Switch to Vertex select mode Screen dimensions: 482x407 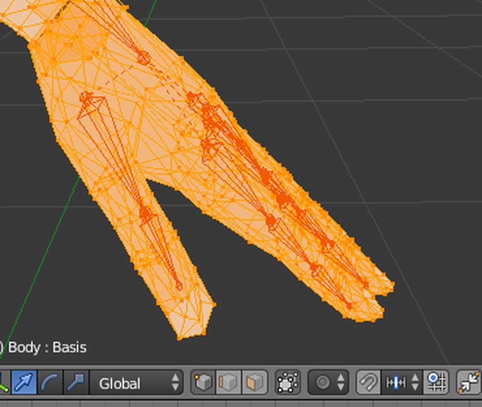[203, 383]
